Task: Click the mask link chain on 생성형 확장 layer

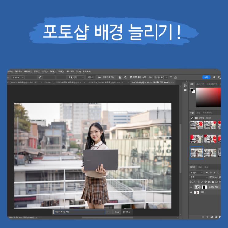Action: (x=200, y=187)
